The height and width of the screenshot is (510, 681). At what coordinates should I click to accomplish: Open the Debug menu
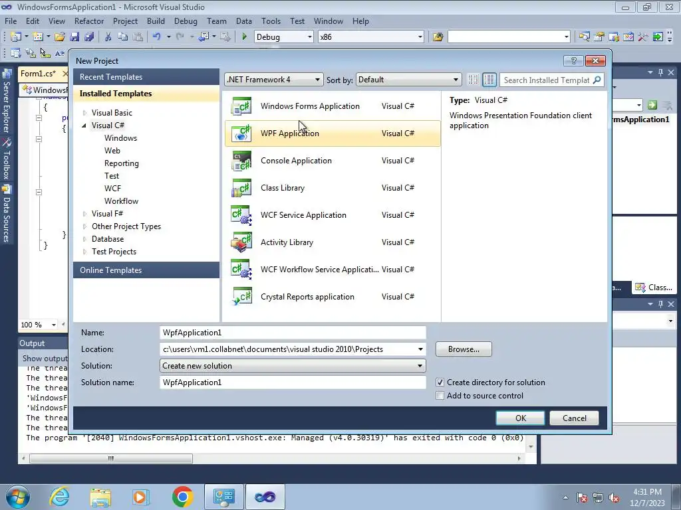[x=186, y=21]
